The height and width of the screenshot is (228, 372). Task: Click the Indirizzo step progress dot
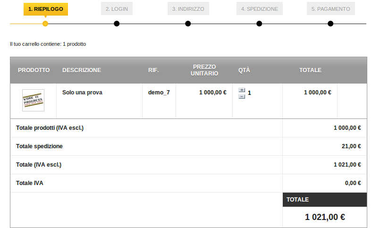coord(188,24)
